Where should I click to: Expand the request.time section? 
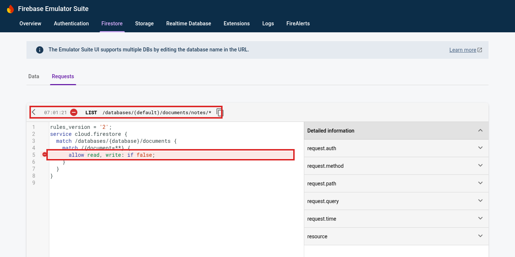[x=396, y=219]
